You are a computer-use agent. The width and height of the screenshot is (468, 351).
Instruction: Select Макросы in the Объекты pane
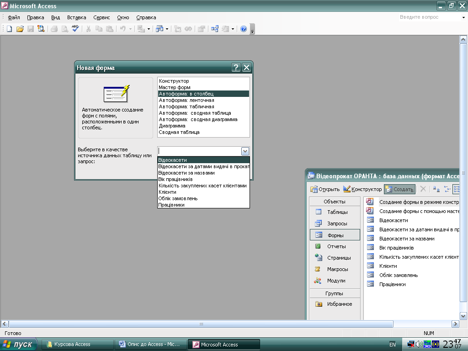[x=335, y=269]
